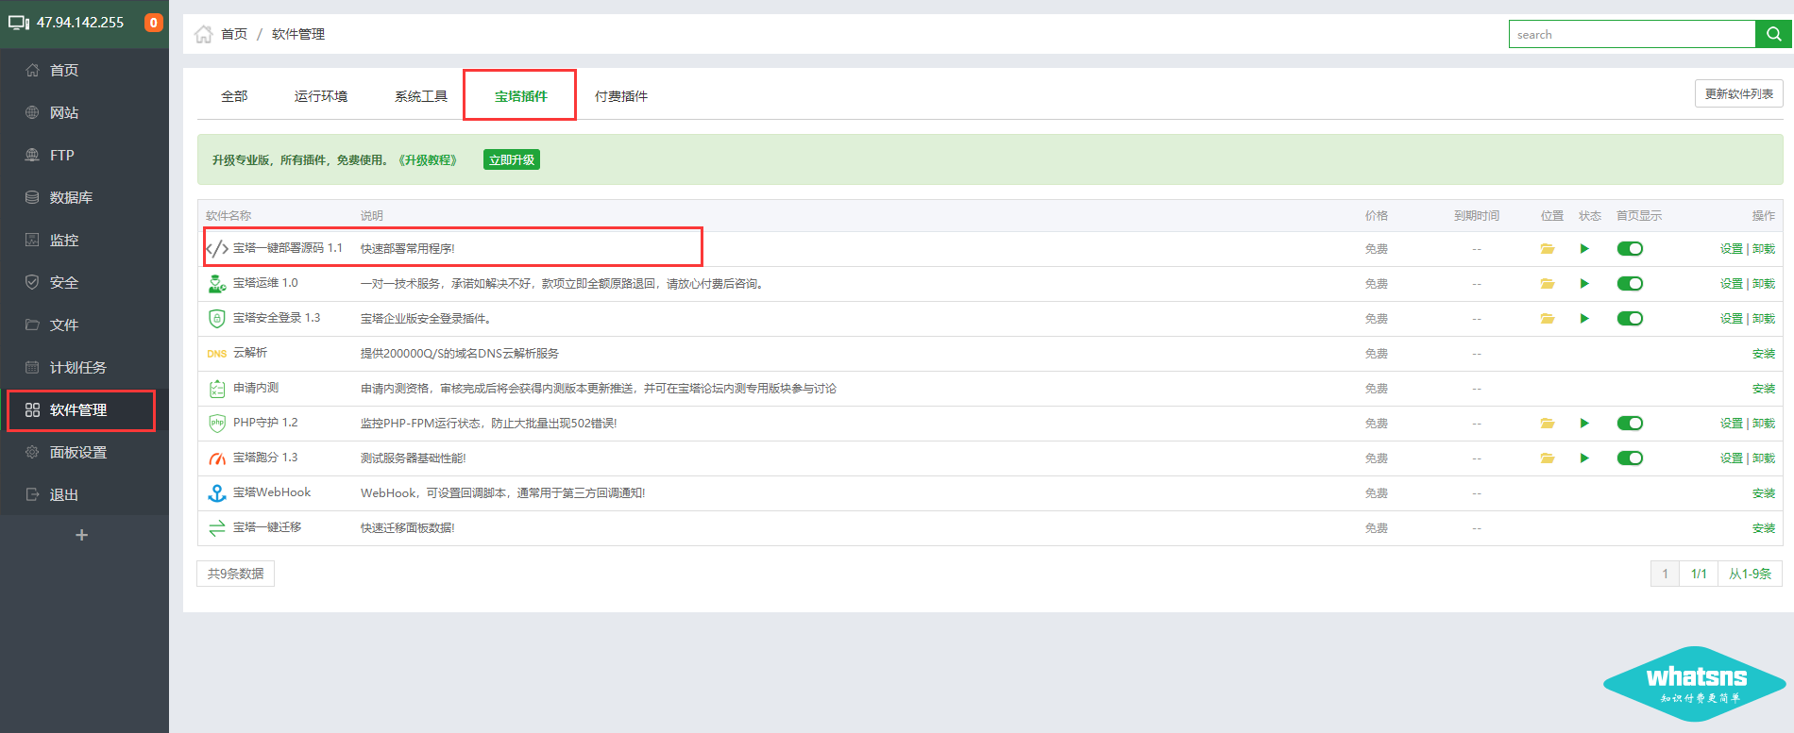Disable homepage display for 宝塔运维
1794x733 pixels.
(1630, 284)
